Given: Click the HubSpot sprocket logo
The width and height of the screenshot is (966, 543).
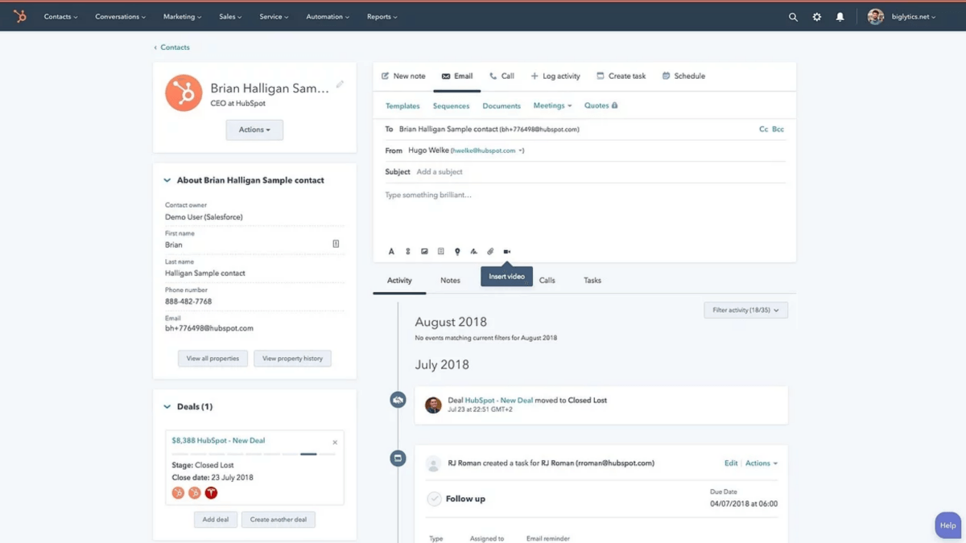Looking at the screenshot, I should point(20,16).
